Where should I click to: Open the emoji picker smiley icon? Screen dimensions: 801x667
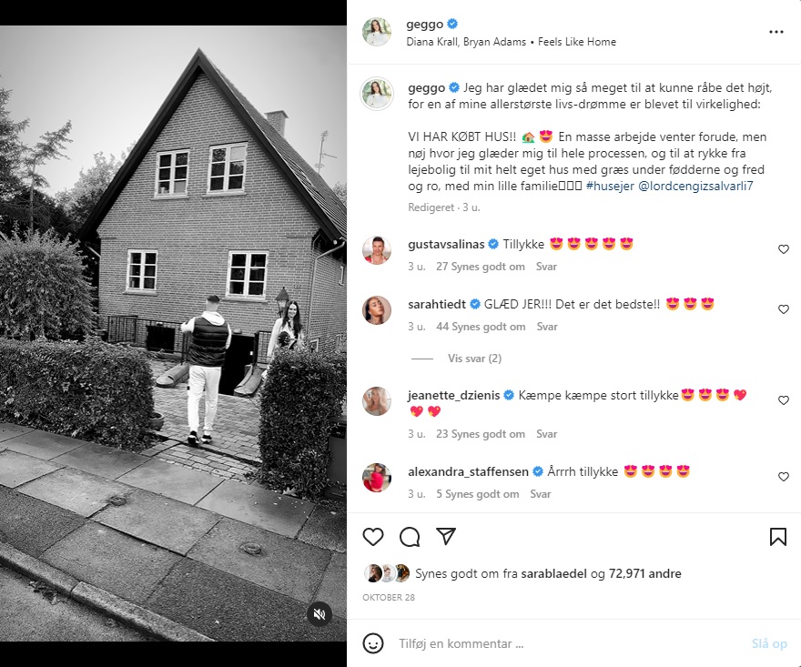point(373,643)
